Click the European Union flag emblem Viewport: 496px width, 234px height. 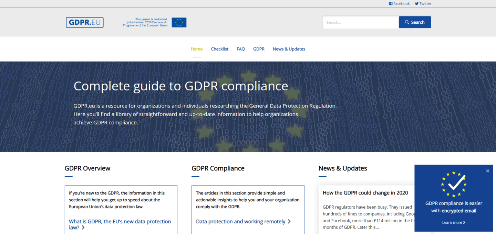click(x=179, y=22)
